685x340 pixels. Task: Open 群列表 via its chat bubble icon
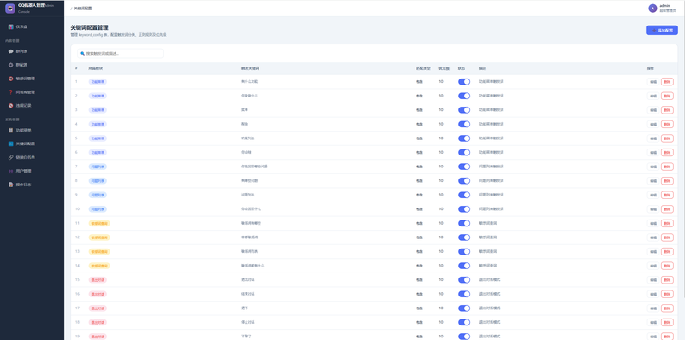tap(10, 51)
